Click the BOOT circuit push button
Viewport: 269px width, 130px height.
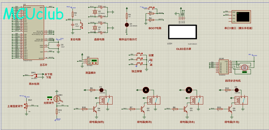click(x=151, y=7)
